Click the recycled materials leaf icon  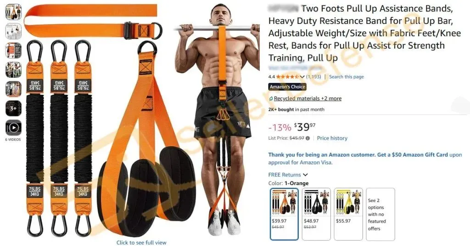coord(271,99)
